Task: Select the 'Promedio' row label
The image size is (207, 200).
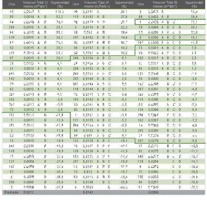Action: click(x=12, y=192)
